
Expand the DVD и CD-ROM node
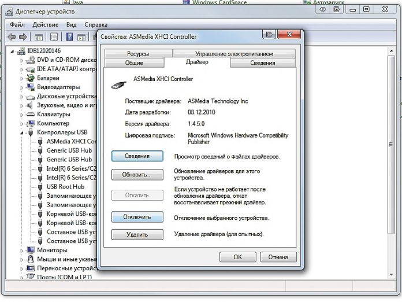tap(23, 60)
